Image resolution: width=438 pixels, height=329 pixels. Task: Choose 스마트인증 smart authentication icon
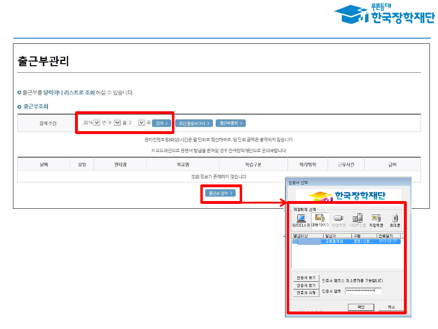coord(357,220)
